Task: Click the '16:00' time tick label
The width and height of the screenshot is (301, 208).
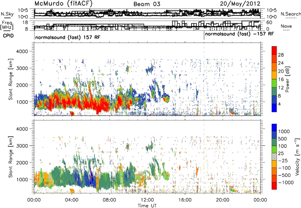Action: pos(185,200)
